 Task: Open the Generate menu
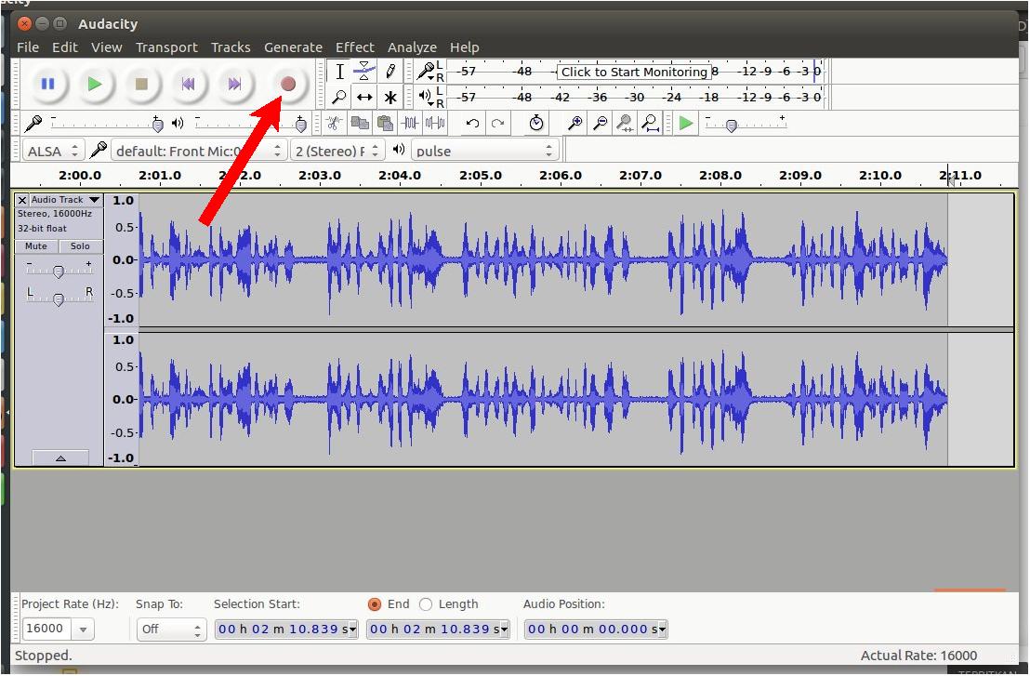(x=293, y=46)
